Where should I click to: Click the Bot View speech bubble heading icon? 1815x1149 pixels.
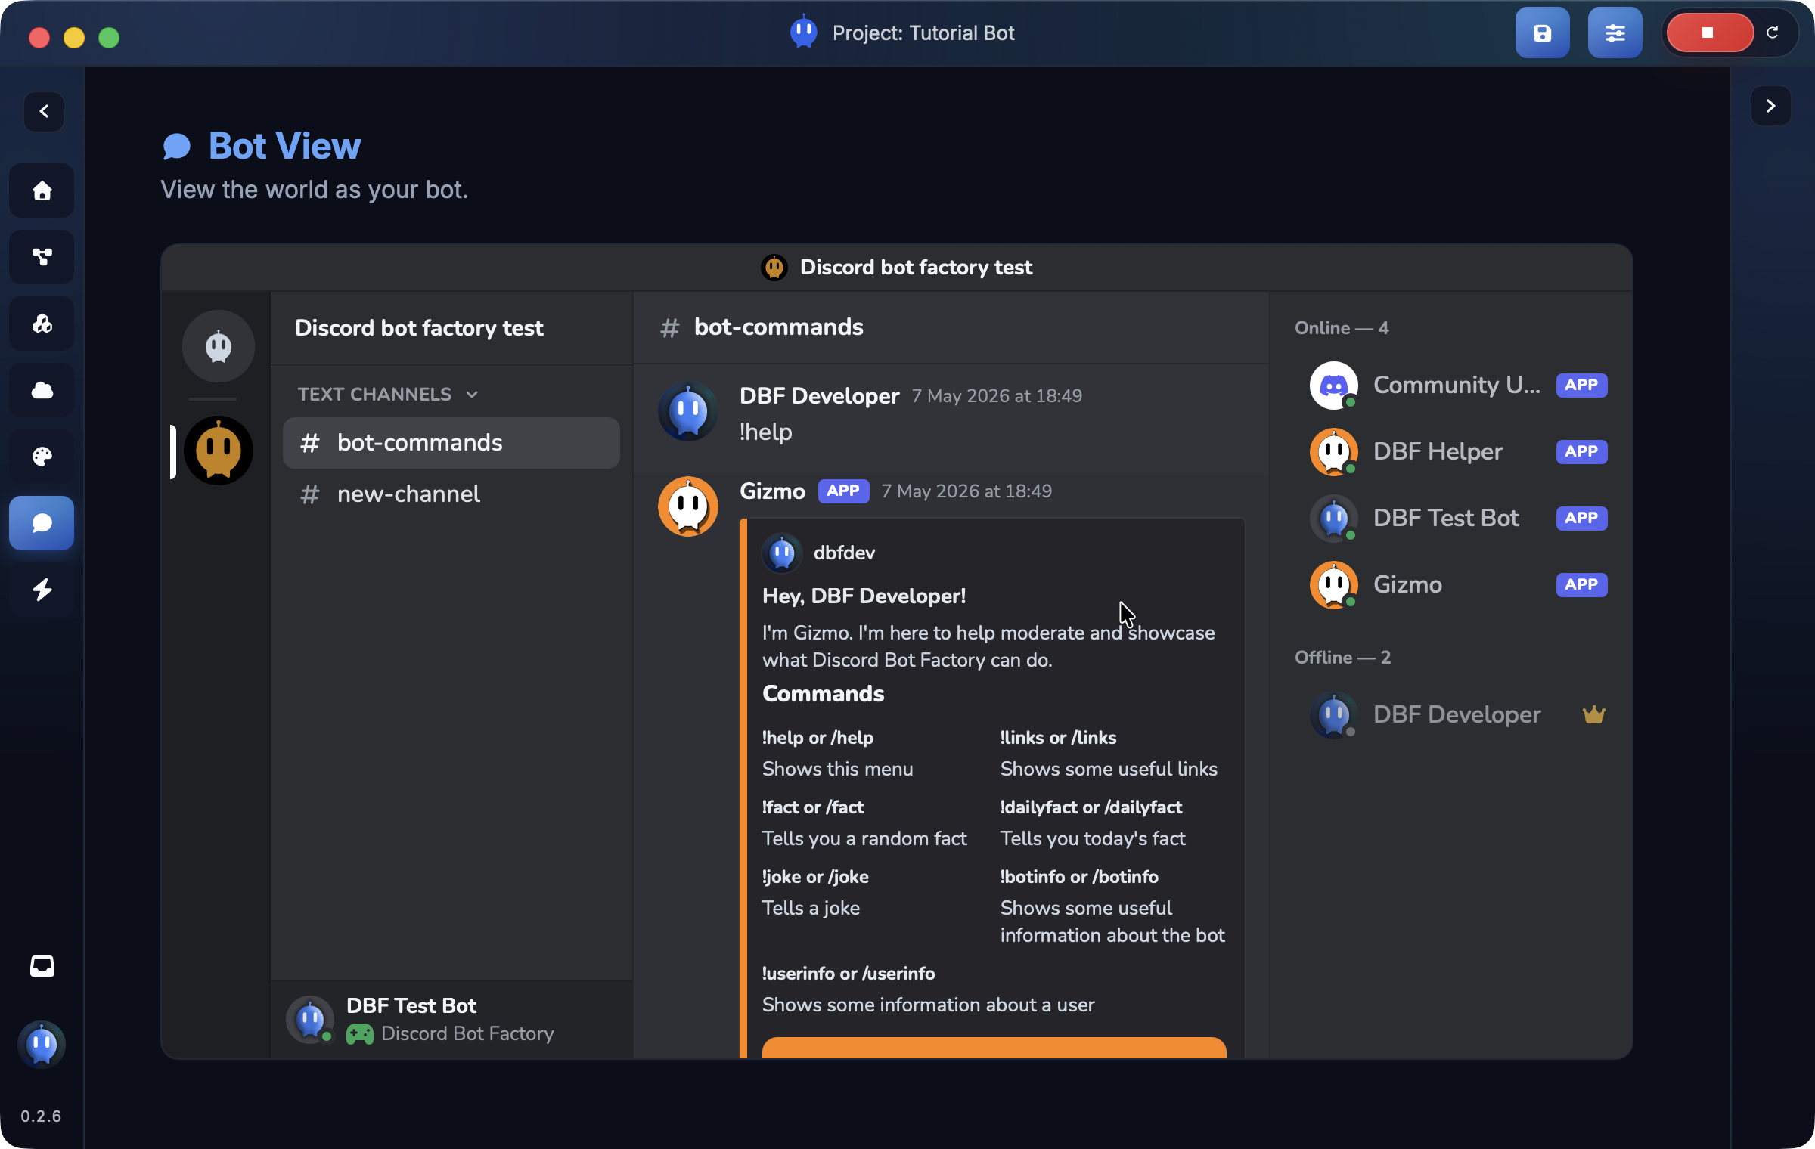point(177,146)
